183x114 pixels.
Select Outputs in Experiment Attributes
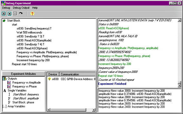click(x=12, y=79)
